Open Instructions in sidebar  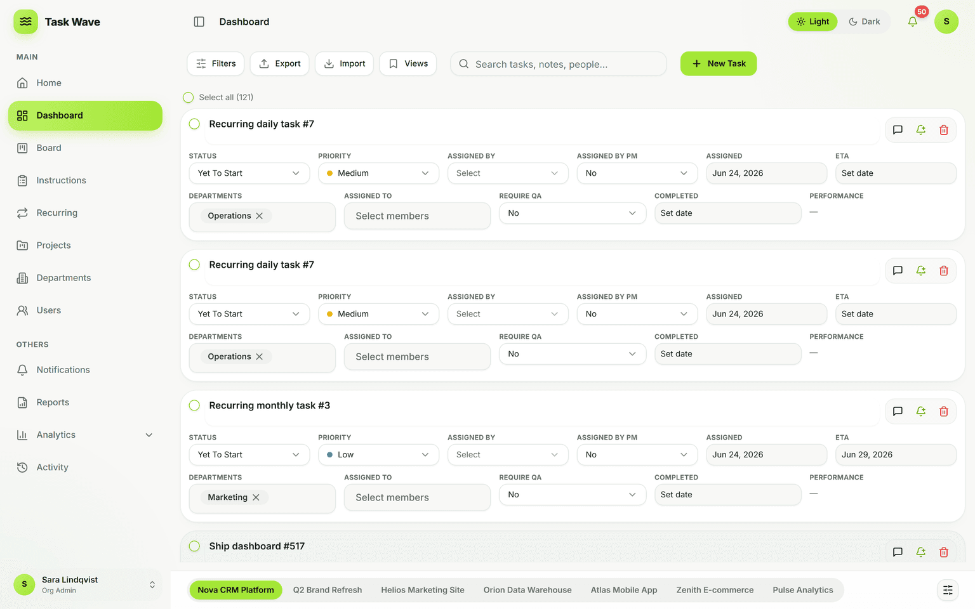[x=85, y=180]
